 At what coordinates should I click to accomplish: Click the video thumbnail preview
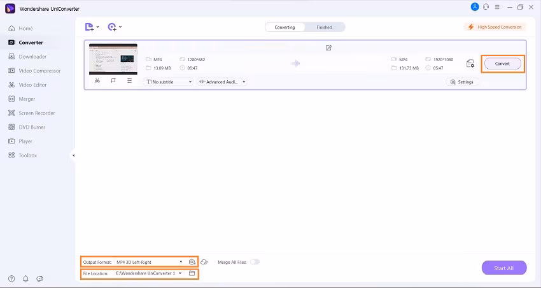[x=113, y=59]
